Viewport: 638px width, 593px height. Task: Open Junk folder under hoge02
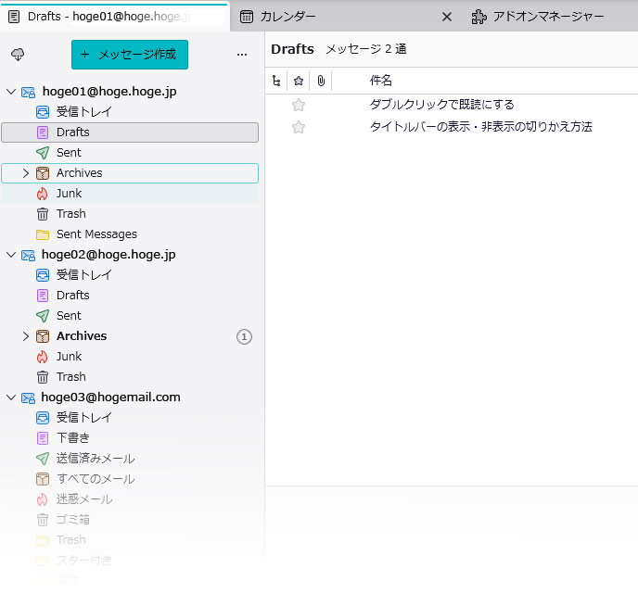point(130,357)
